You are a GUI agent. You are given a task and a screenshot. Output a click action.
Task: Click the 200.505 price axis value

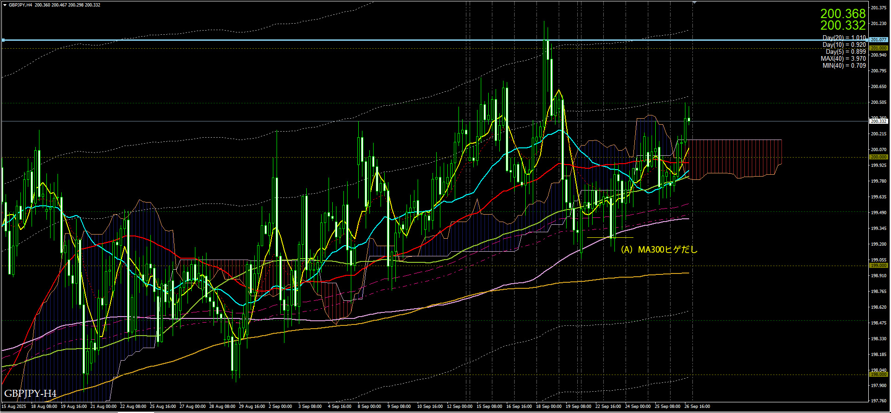point(878,102)
